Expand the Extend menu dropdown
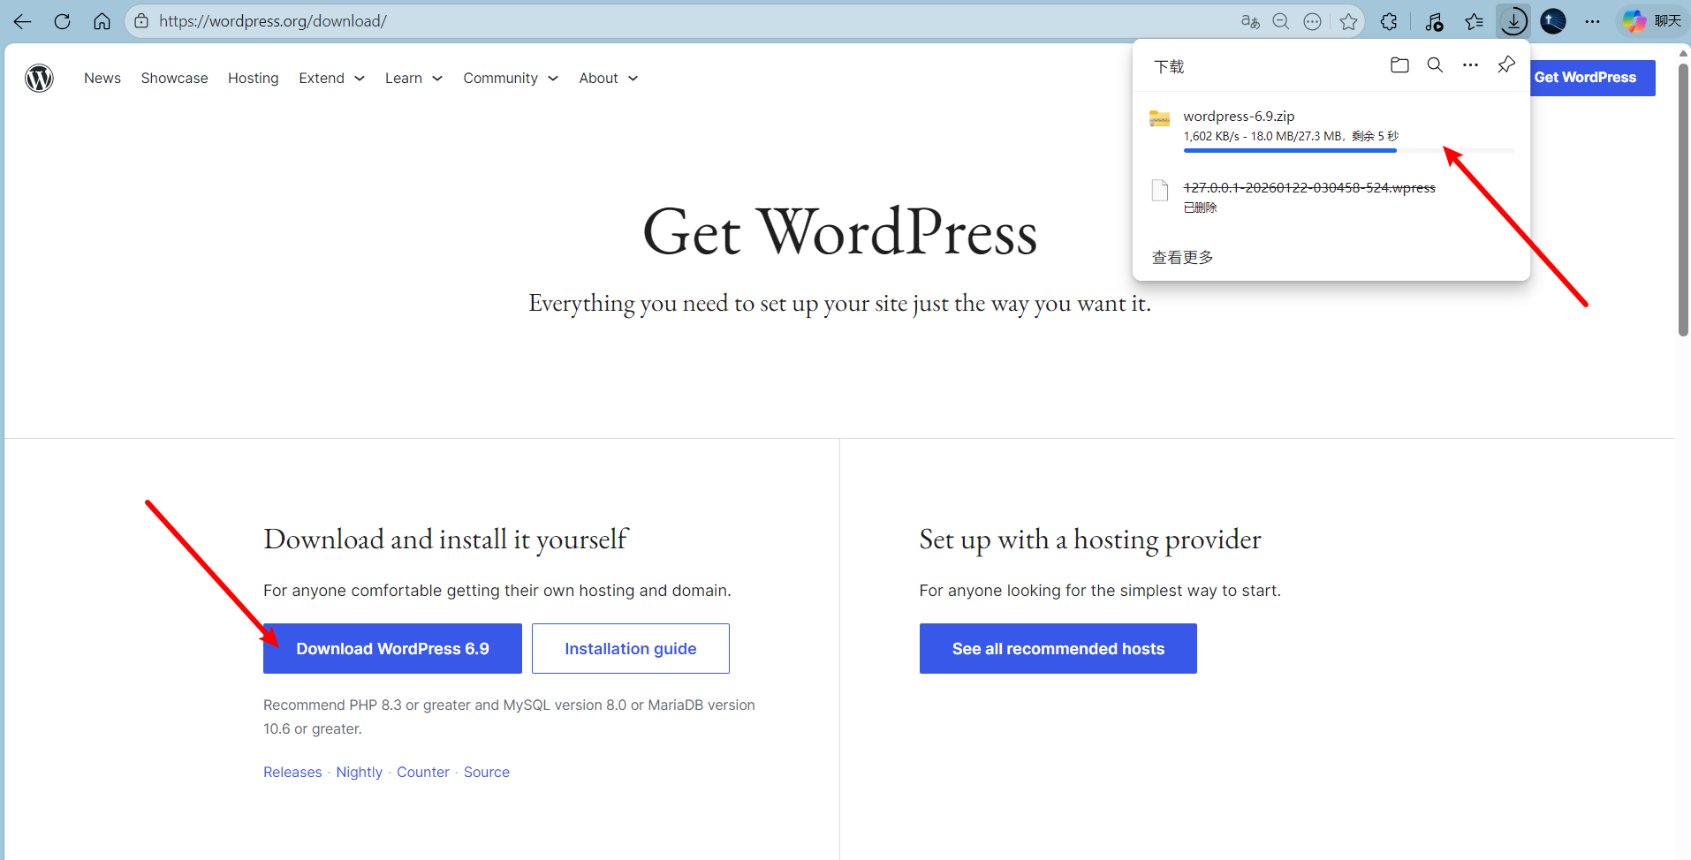Image resolution: width=1691 pixels, height=860 pixels. click(x=331, y=79)
